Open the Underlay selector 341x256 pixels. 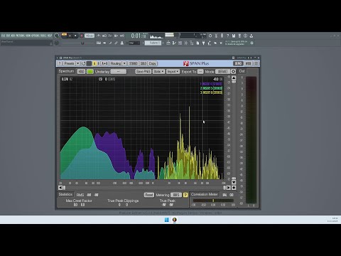[x=119, y=72]
